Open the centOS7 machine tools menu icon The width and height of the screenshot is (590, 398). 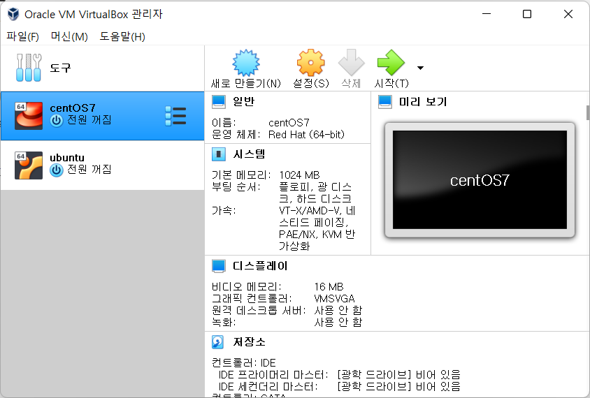coord(175,116)
